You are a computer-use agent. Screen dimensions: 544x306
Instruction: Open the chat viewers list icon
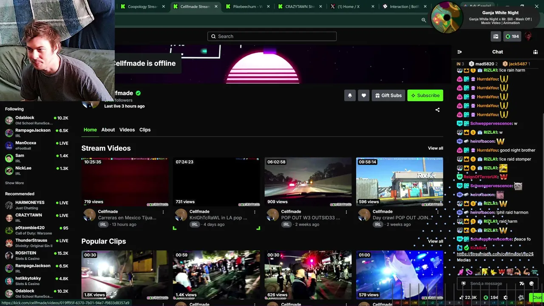(x=535, y=52)
